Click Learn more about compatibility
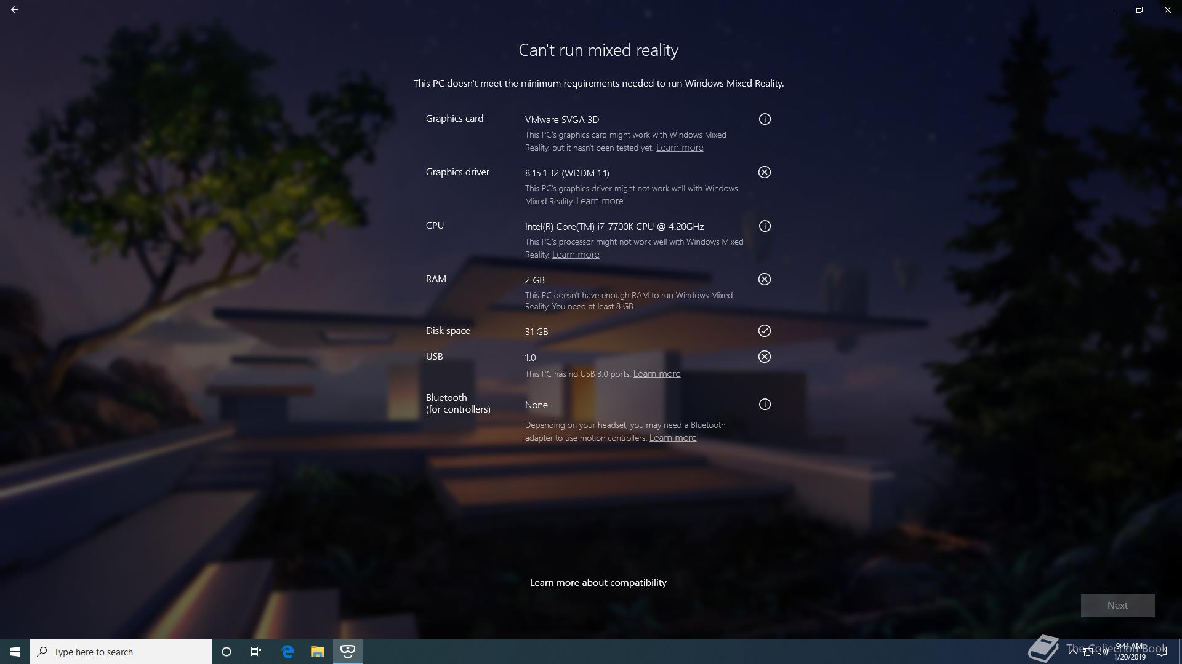The height and width of the screenshot is (664, 1182). 598,582
